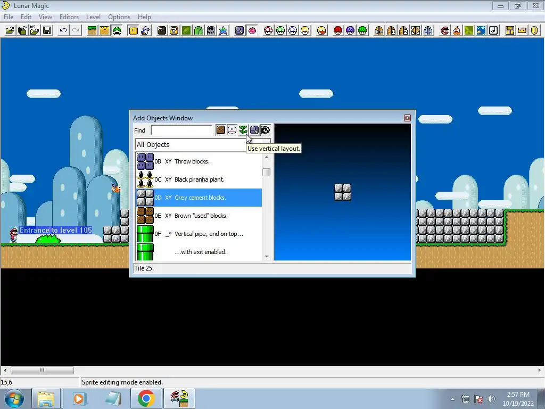
Task: Click the door icon with plus-minus symbol
Action: coord(379,30)
